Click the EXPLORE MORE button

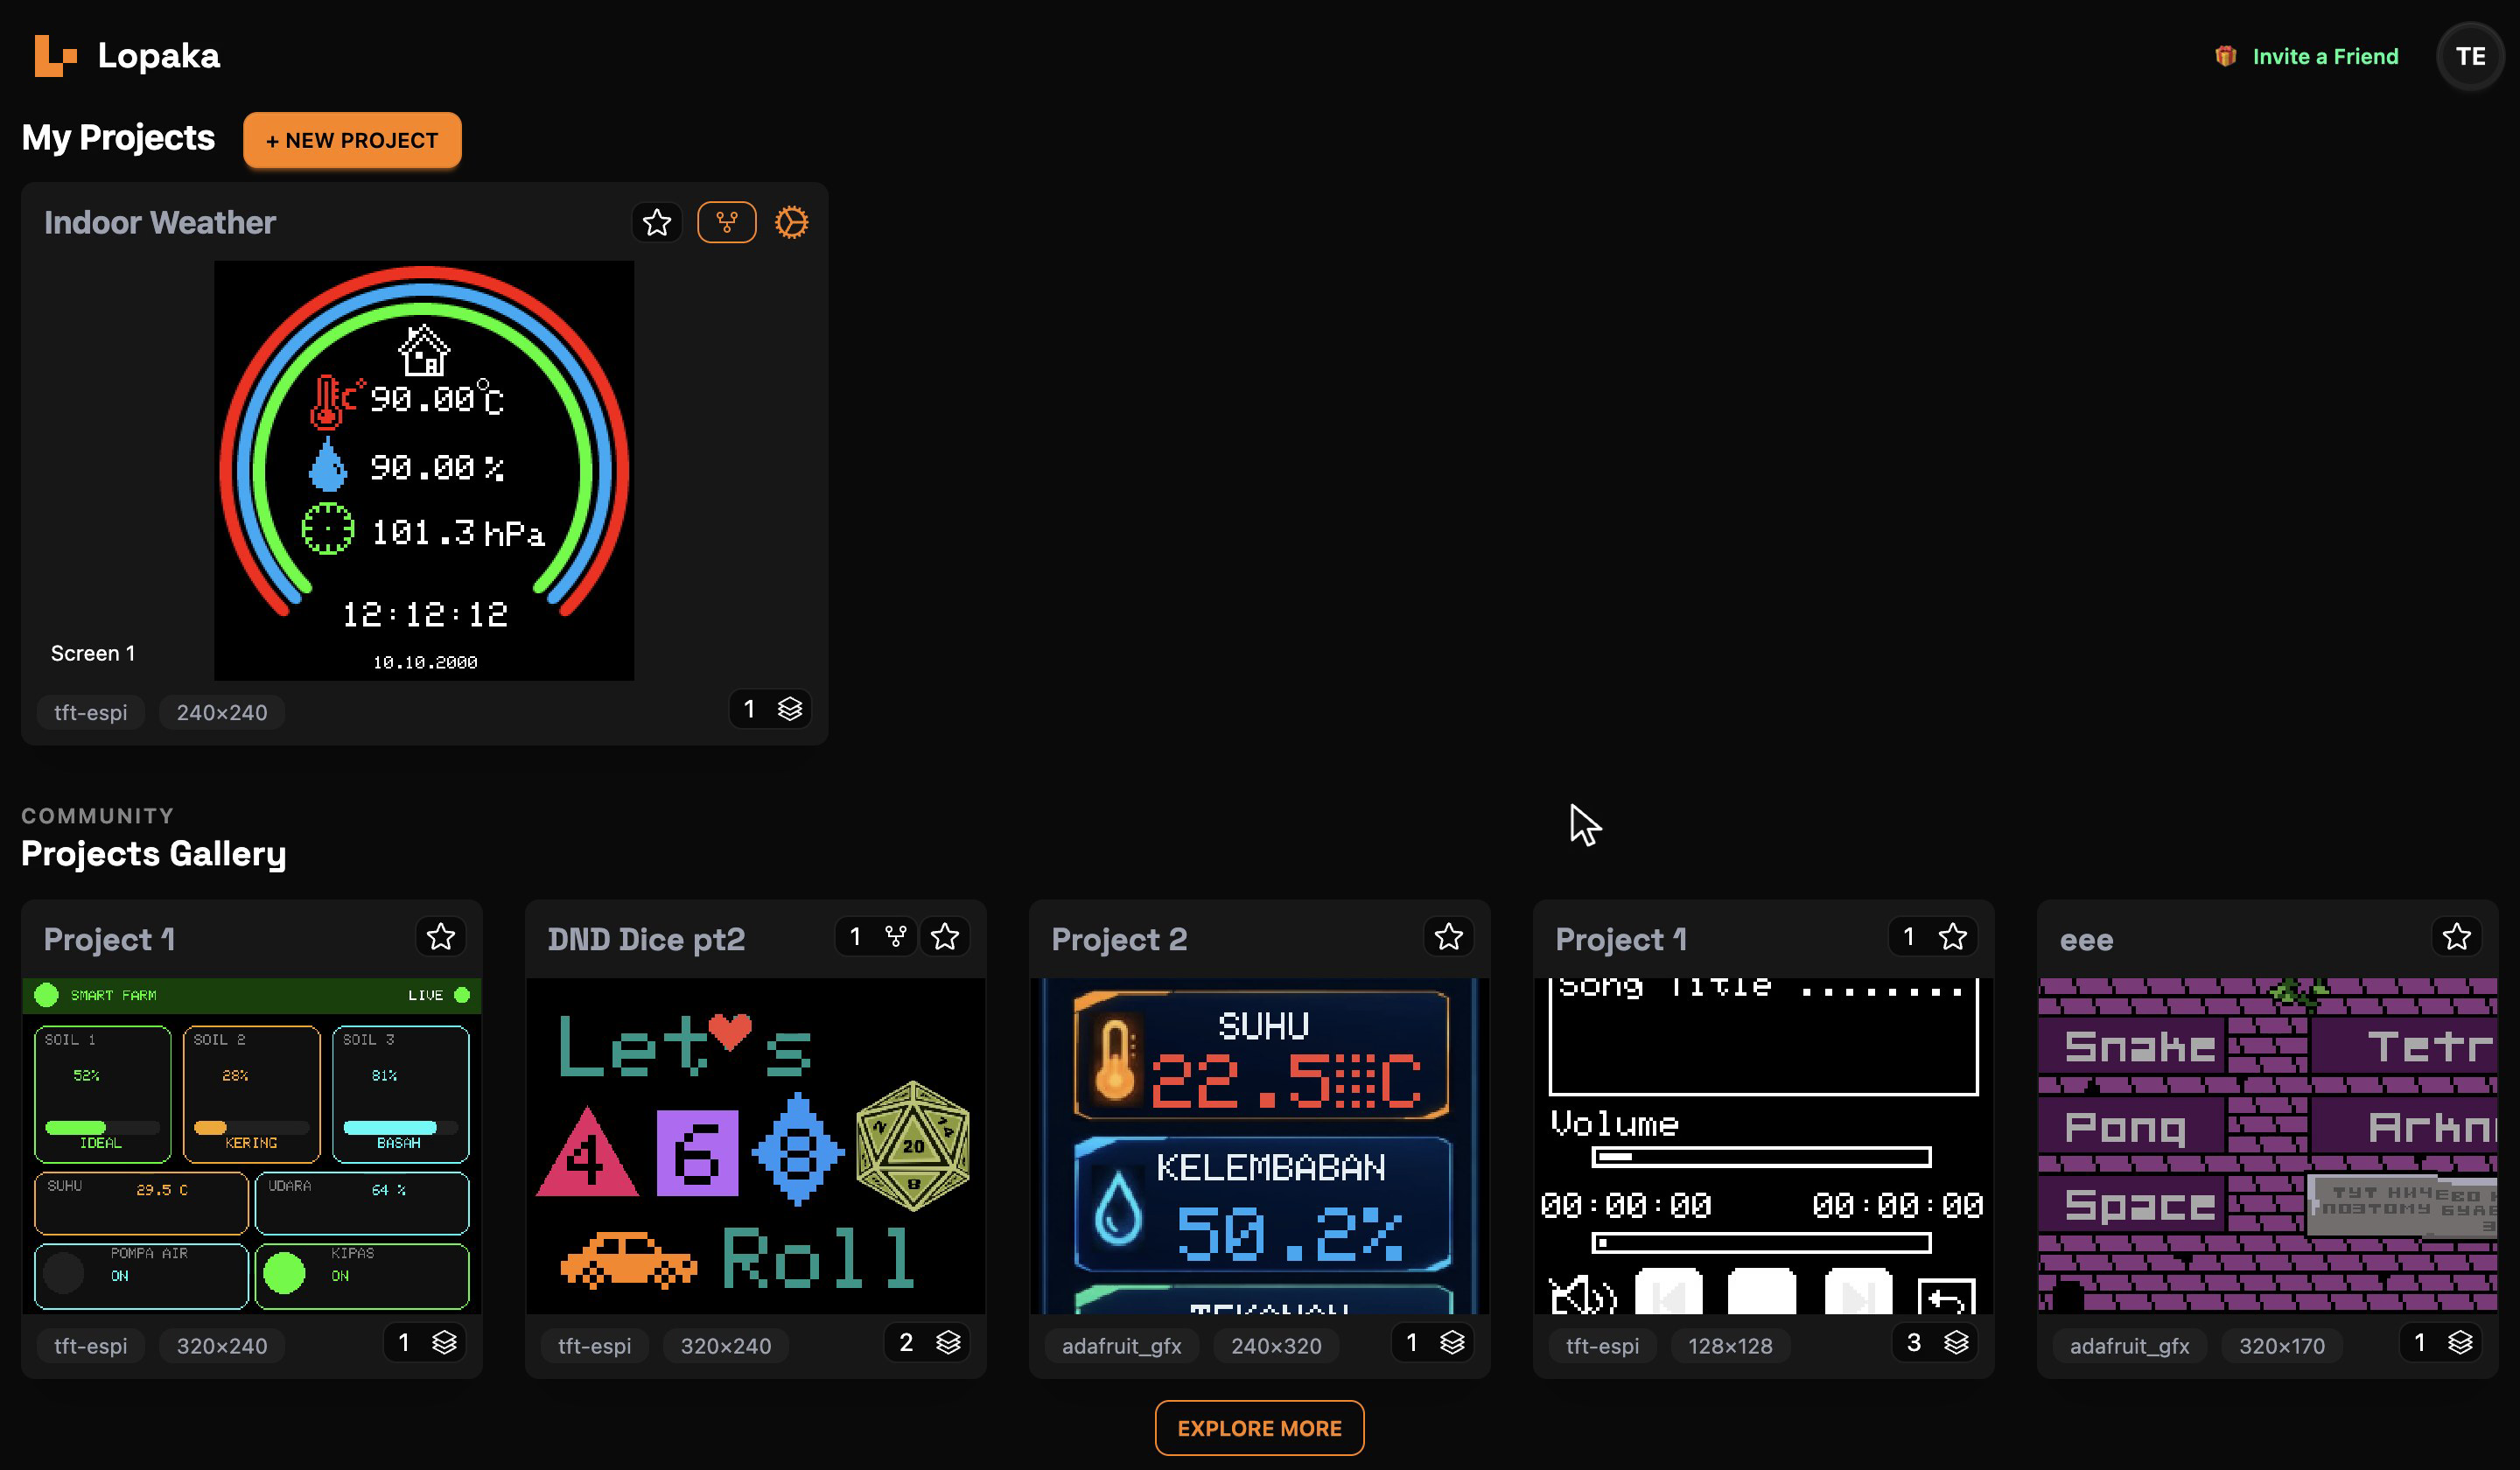1259,1428
